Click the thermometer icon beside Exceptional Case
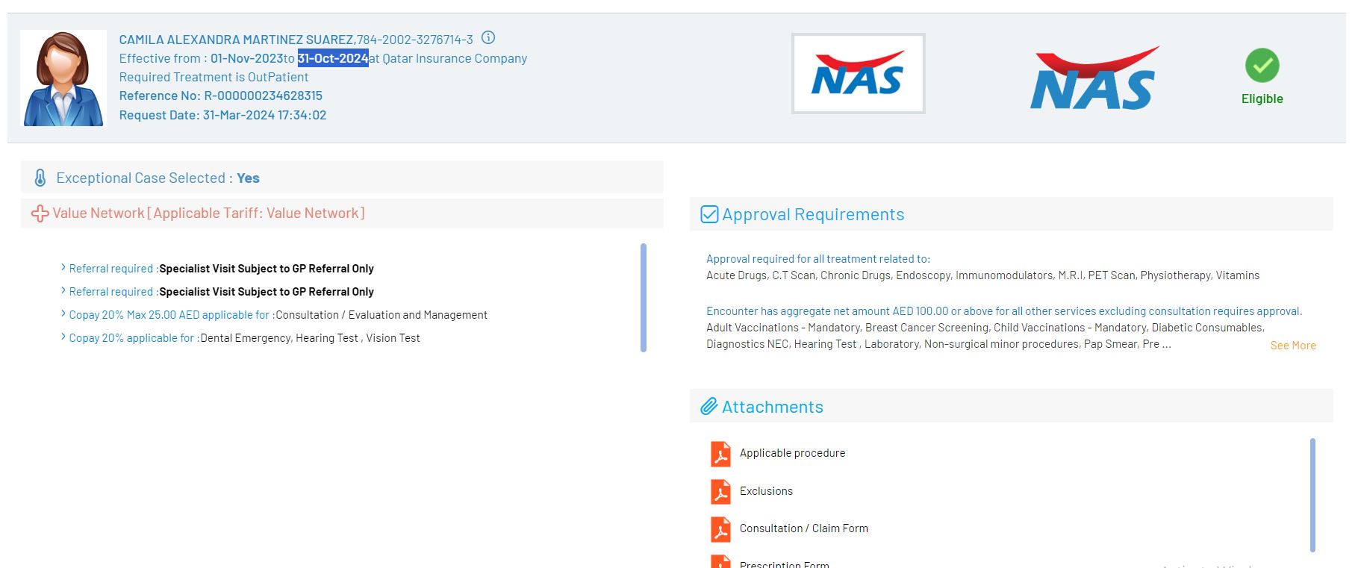1358x568 pixels. tap(40, 178)
